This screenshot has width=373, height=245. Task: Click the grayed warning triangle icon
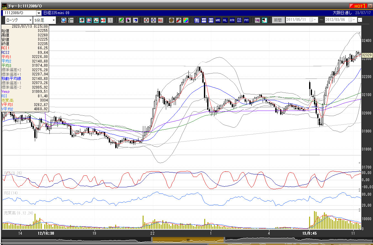tap(110, 20)
